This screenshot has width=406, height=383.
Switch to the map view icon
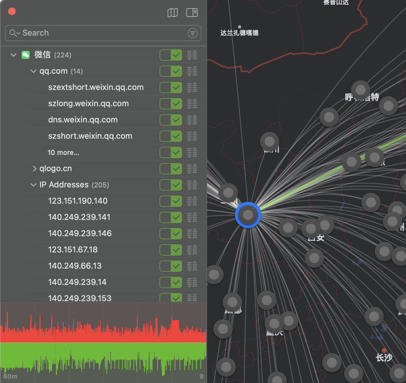point(173,12)
